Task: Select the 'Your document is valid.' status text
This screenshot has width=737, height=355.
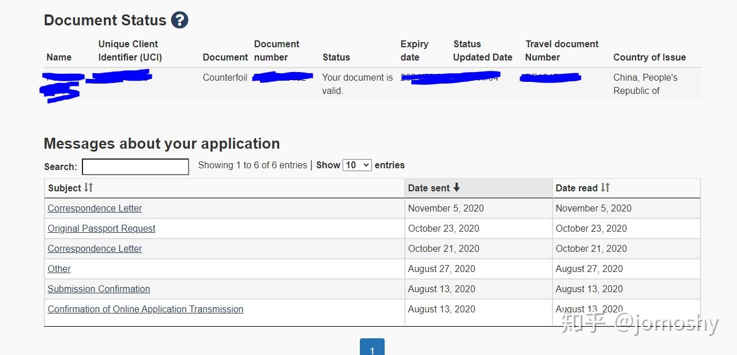Action: [357, 84]
